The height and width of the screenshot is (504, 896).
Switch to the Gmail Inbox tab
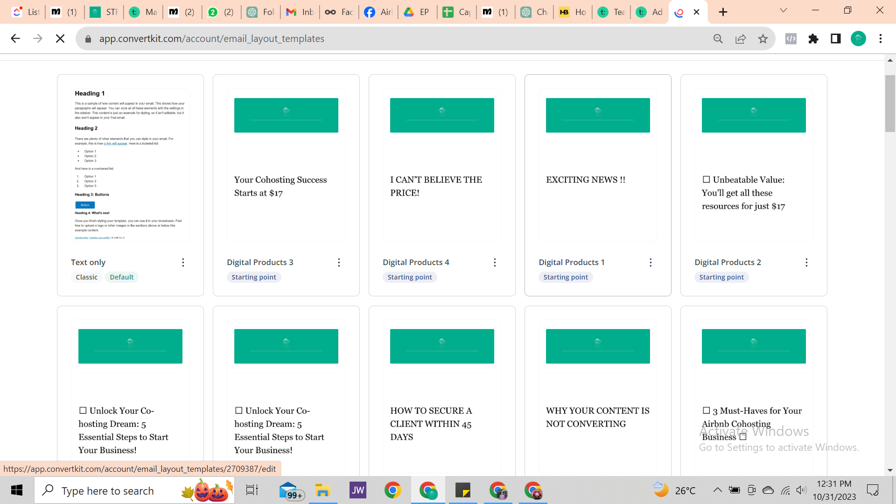(x=300, y=12)
